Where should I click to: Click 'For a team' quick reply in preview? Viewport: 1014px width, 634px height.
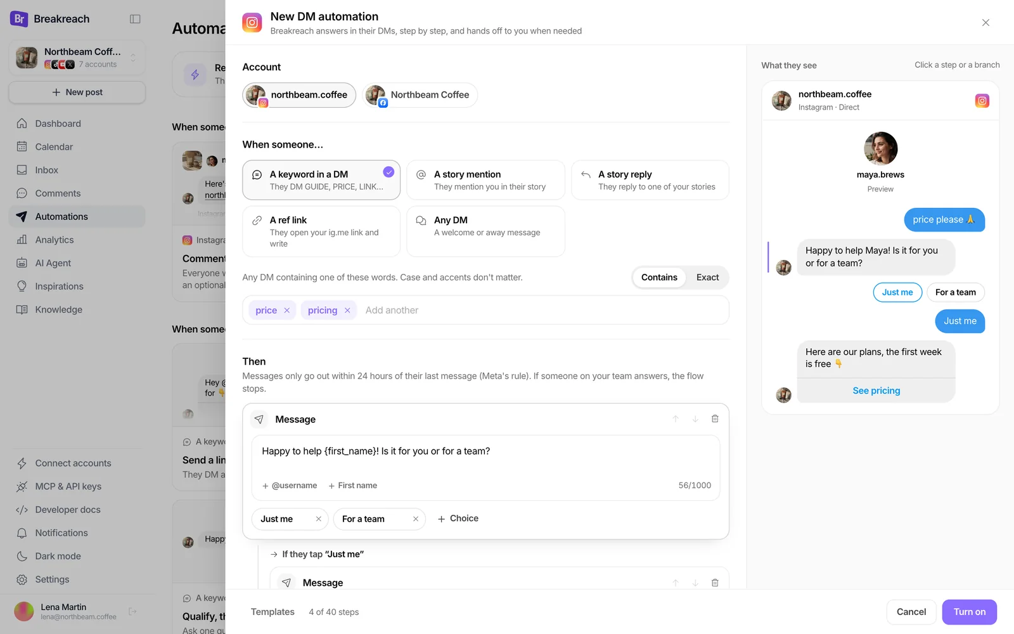(956, 292)
